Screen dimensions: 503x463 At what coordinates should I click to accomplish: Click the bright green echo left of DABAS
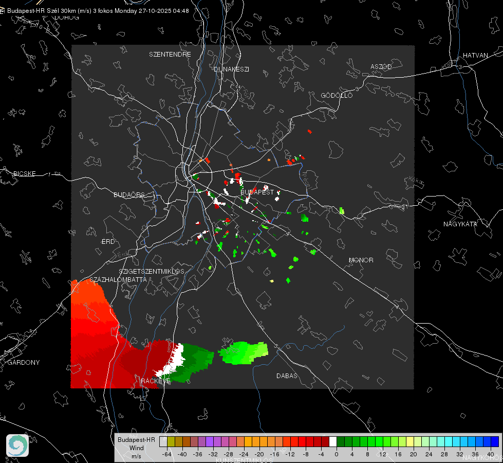pos(244,353)
